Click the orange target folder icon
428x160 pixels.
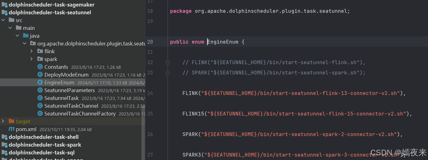12,121
